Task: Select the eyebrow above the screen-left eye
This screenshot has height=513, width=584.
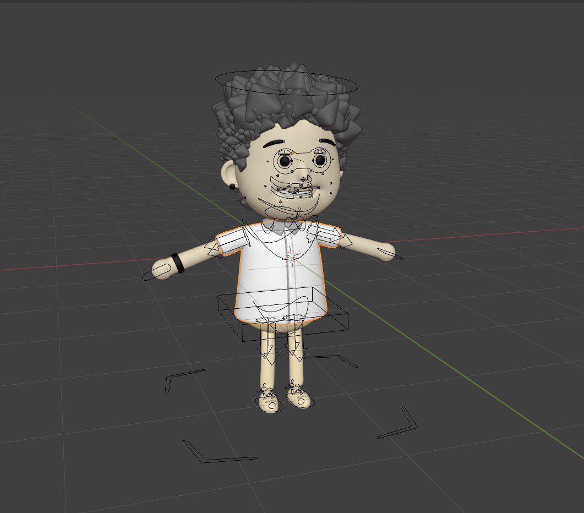Action: point(277,145)
